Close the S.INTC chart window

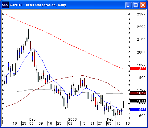click(143, 5)
